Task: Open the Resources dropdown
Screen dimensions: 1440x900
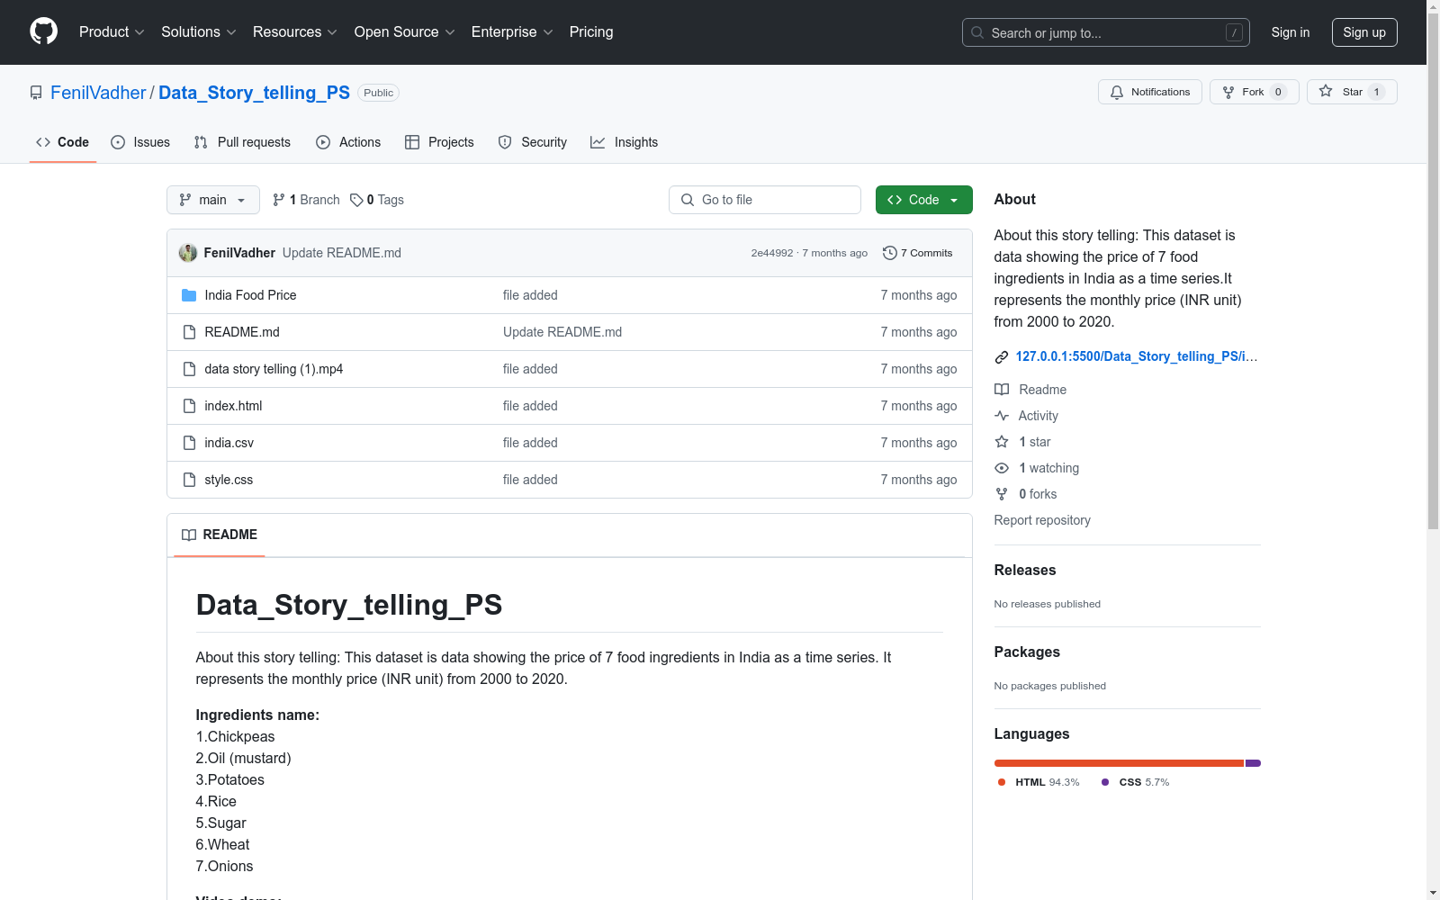Action: click(x=294, y=32)
